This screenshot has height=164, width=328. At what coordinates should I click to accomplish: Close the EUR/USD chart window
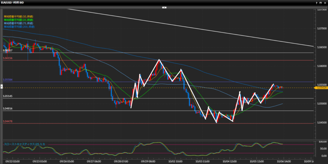325,3
